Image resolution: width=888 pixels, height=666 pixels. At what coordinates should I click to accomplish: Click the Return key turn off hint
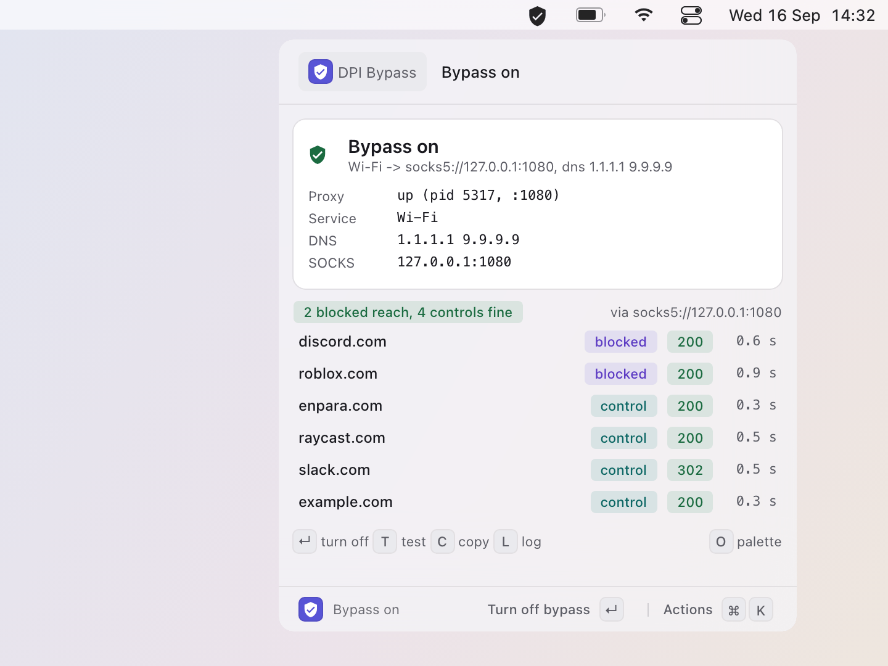[305, 541]
